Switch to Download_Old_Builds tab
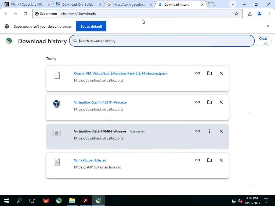The width and height of the screenshot is (275, 206). [78, 4]
